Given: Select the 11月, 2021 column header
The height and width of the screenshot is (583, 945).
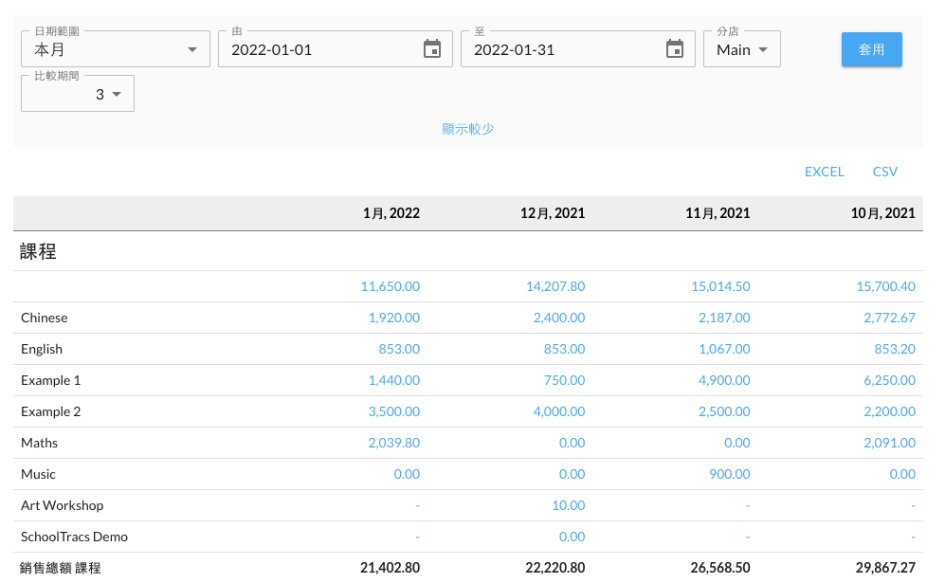Looking at the screenshot, I should pos(718,213).
